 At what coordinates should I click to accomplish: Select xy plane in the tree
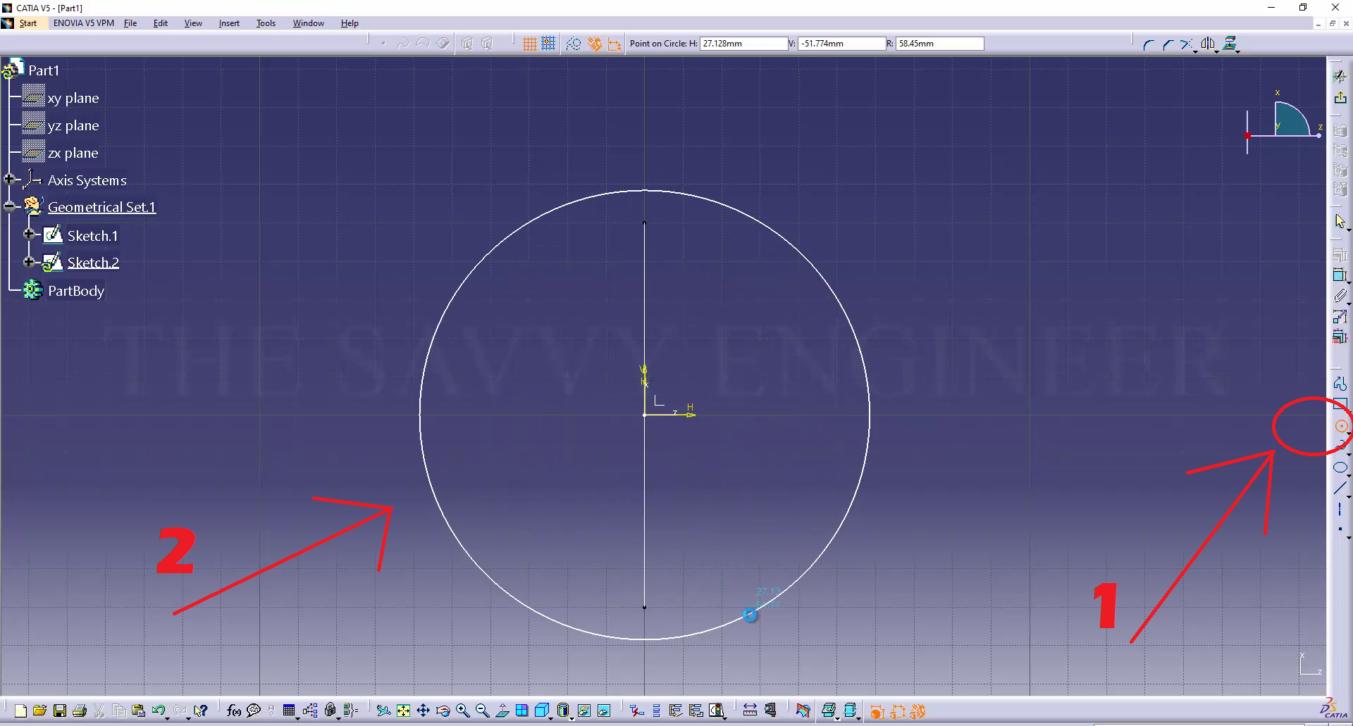[73, 98]
